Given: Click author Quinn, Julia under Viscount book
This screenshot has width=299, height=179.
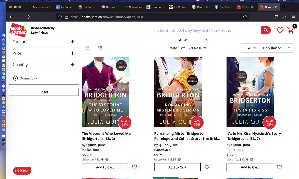Looking at the screenshot, I should (96, 145).
